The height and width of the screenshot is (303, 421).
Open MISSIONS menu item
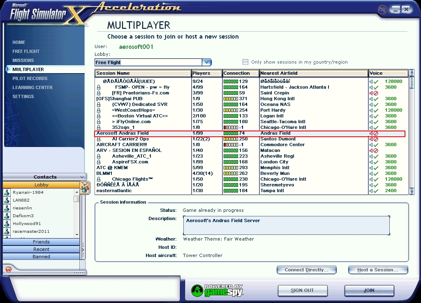pos(23,60)
